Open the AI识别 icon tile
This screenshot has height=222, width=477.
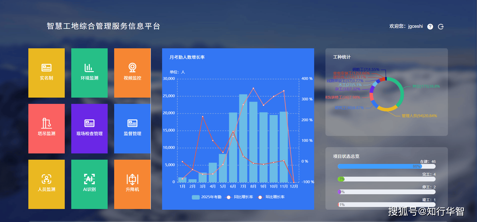(89, 179)
